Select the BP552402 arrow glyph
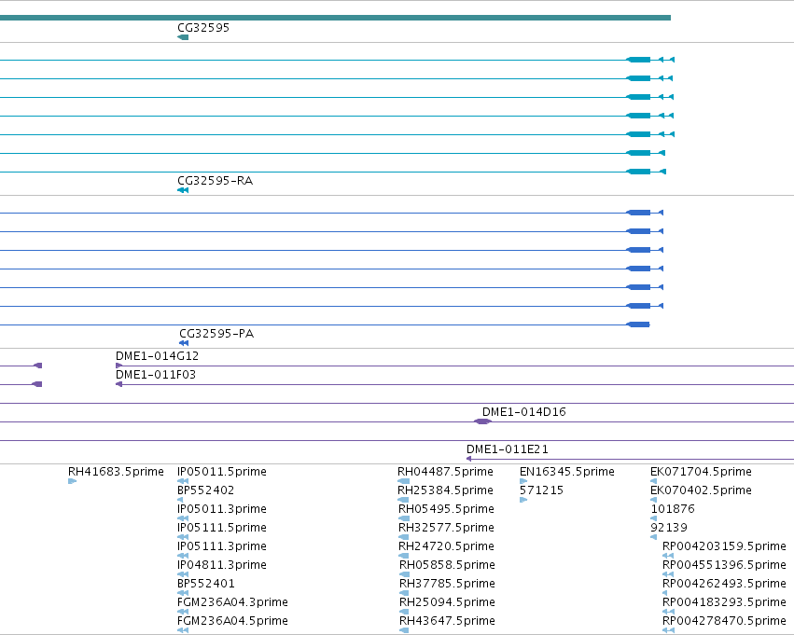Viewport: 794px width, 635px height. point(180,500)
